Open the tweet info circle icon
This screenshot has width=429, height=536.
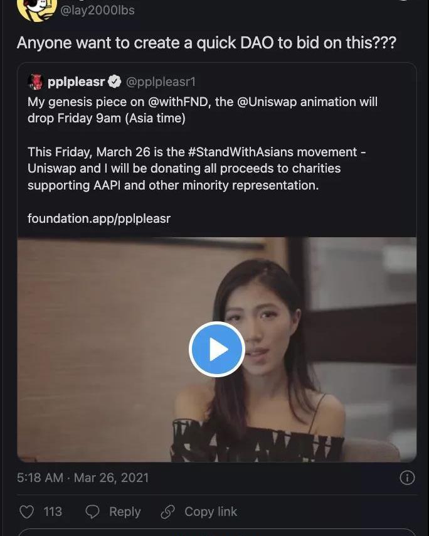(407, 478)
